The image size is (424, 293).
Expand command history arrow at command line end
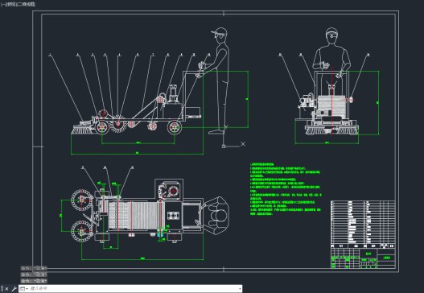click(240, 289)
